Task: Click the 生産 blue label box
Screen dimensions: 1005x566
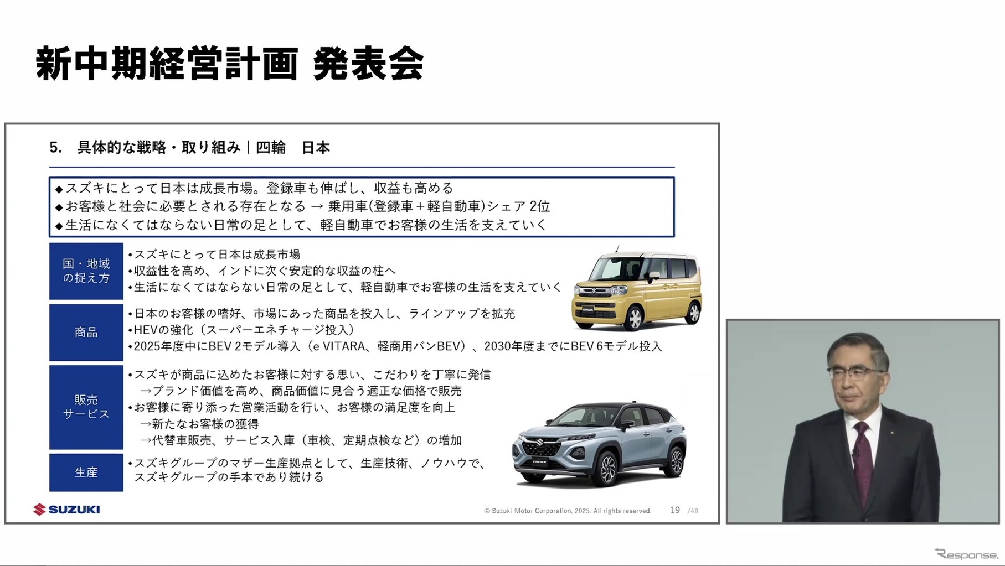Action: (x=86, y=472)
